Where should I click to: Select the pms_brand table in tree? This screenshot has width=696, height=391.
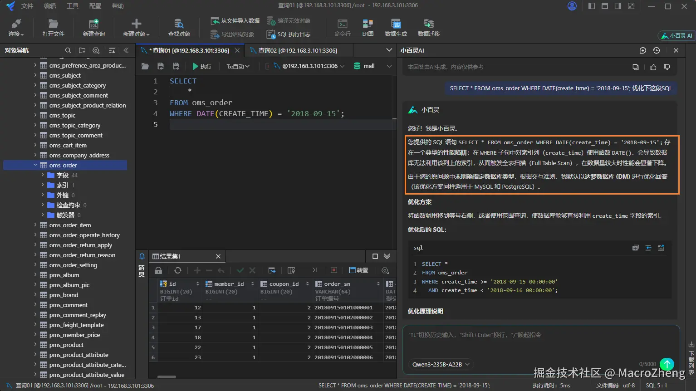tap(64, 295)
